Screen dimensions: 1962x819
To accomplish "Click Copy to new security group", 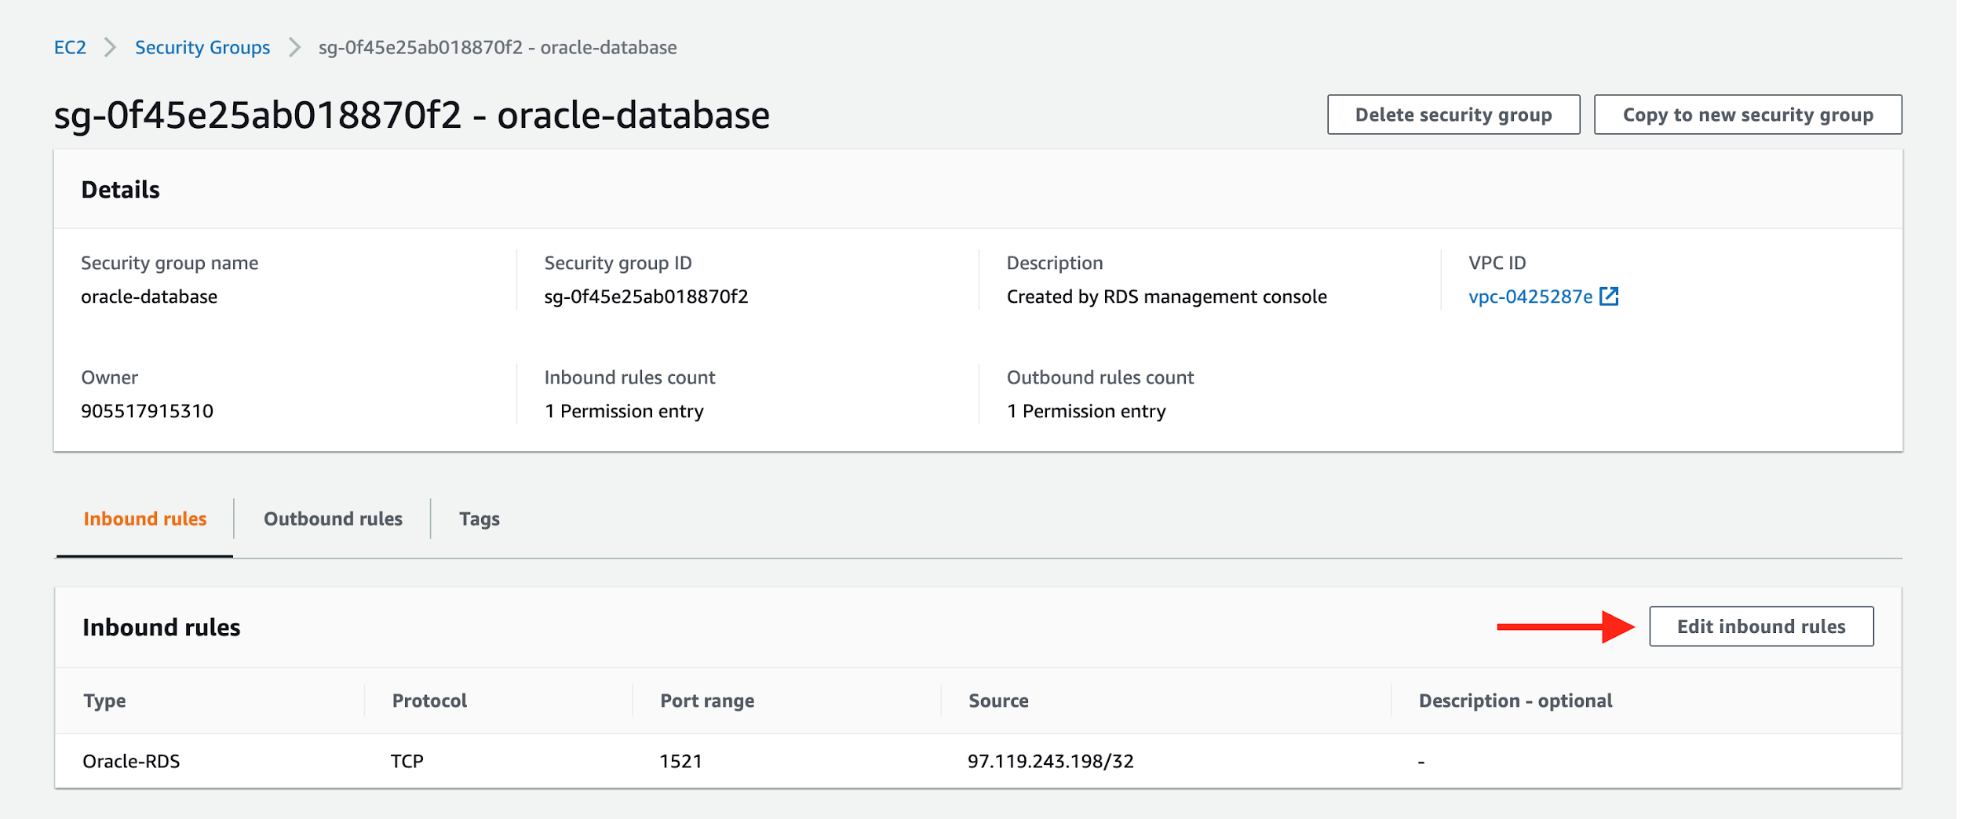I will [x=1748, y=114].
